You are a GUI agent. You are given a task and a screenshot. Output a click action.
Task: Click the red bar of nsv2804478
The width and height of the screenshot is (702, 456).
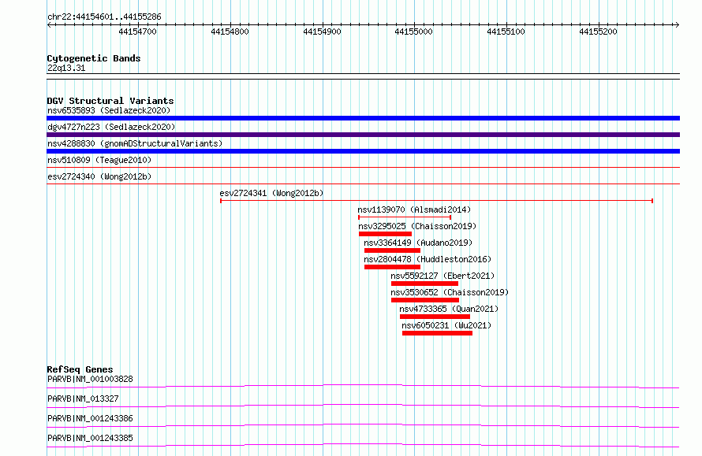click(392, 267)
